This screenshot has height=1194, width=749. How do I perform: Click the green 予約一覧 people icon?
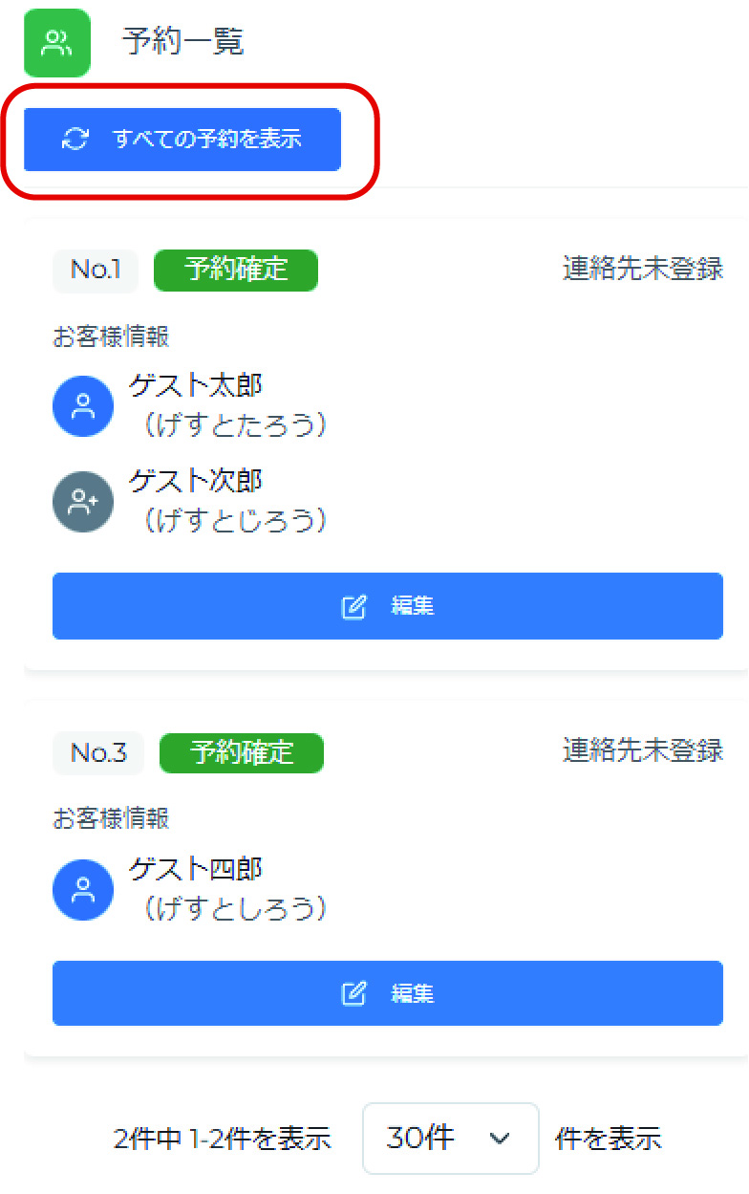point(56,42)
